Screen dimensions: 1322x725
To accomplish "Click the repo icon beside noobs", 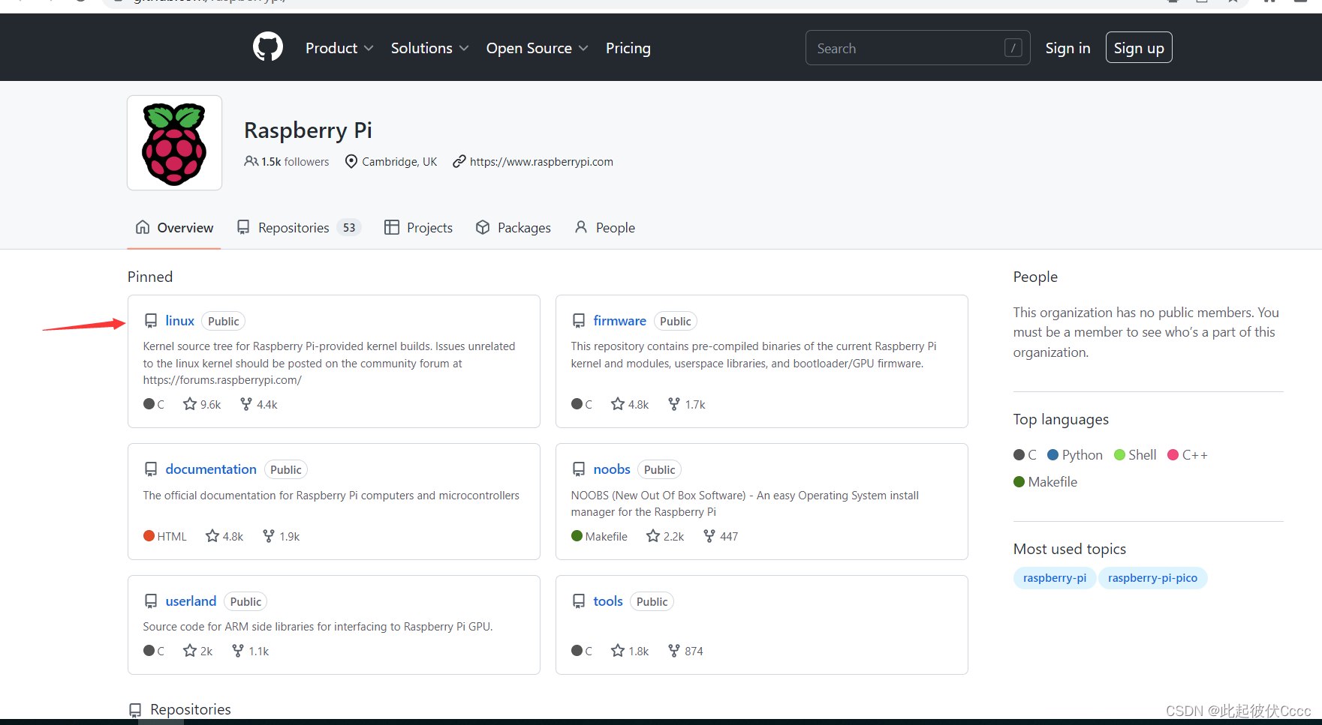I will coord(579,469).
